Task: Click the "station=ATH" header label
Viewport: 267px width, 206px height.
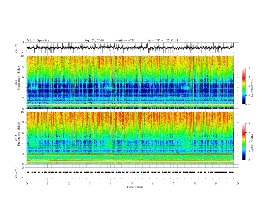Action: [x=125, y=40]
